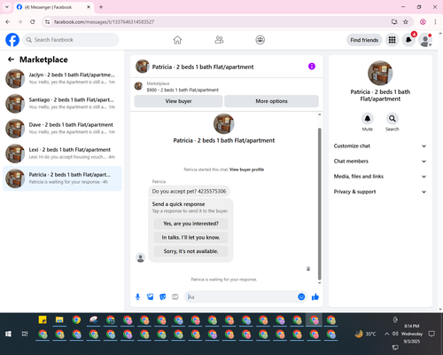Click the Chrome address bar URL

105,22
